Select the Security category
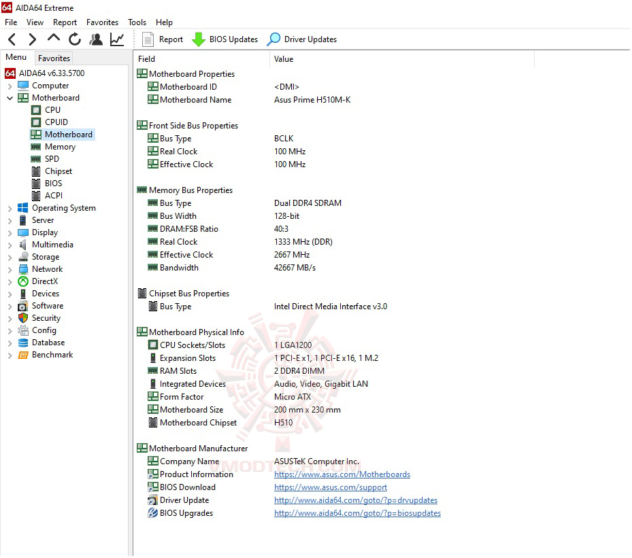This screenshot has width=632, height=558. (39, 318)
